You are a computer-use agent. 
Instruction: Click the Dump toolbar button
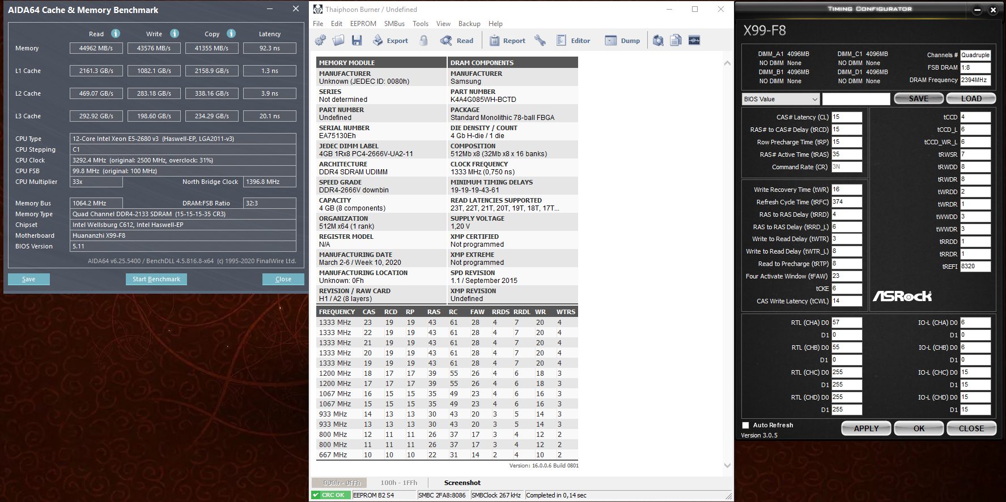pos(622,40)
